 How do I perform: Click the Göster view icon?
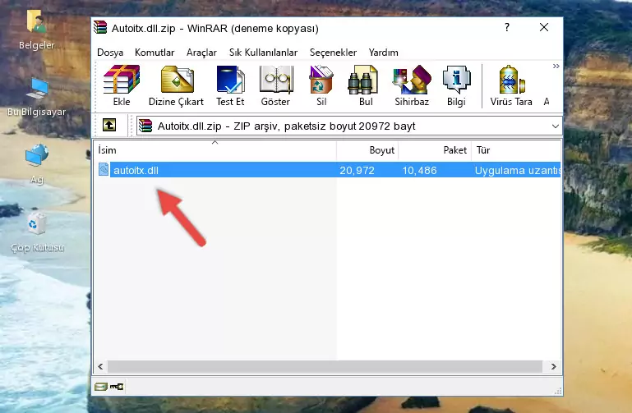coord(275,80)
